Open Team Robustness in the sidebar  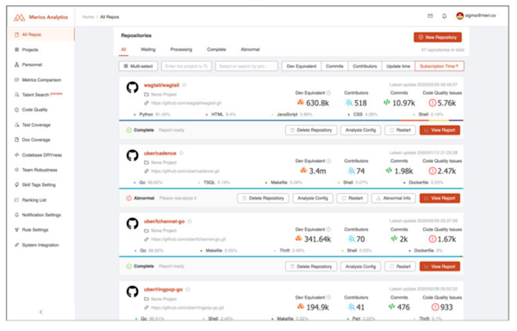pyautogui.click(x=40, y=170)
